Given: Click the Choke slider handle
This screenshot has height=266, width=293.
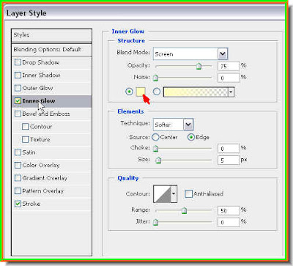Looking at the screenshot, I should [x=155, y=148].
